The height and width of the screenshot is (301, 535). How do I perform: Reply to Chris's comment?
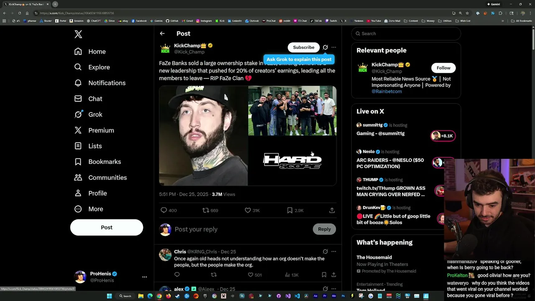(x=177, y=275)
